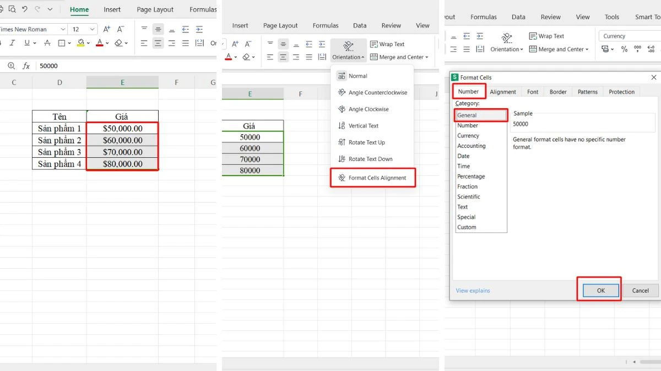Open the fill color bucket icon
661x371 pixels.
point(80,43)
